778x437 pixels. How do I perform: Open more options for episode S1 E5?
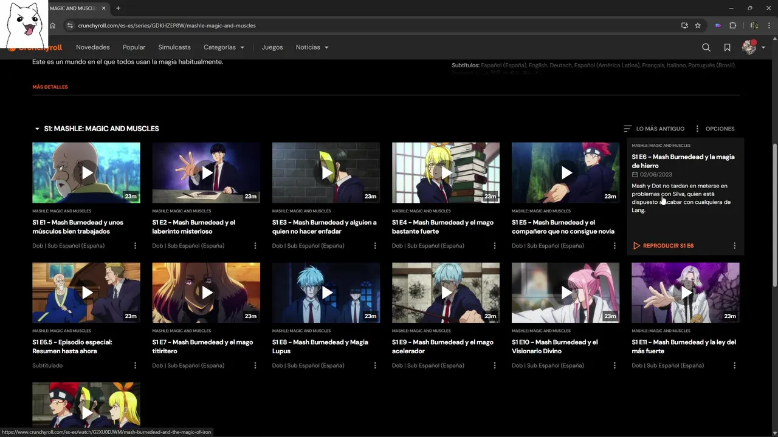[x=614, y=246]
